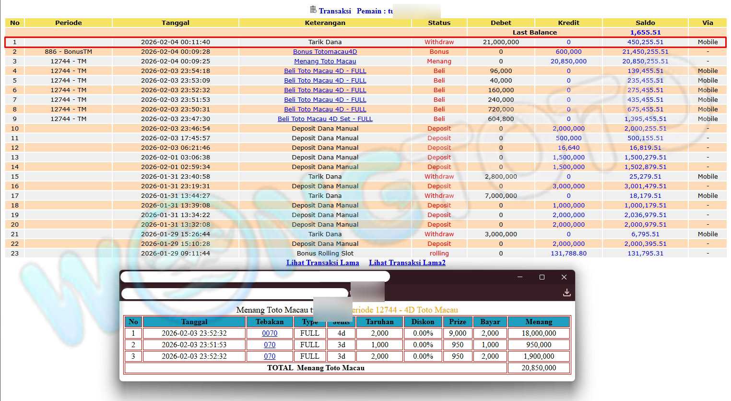731x401 pixels.
Task: Click the Saldo column header
Action: [x=645, y=23]
